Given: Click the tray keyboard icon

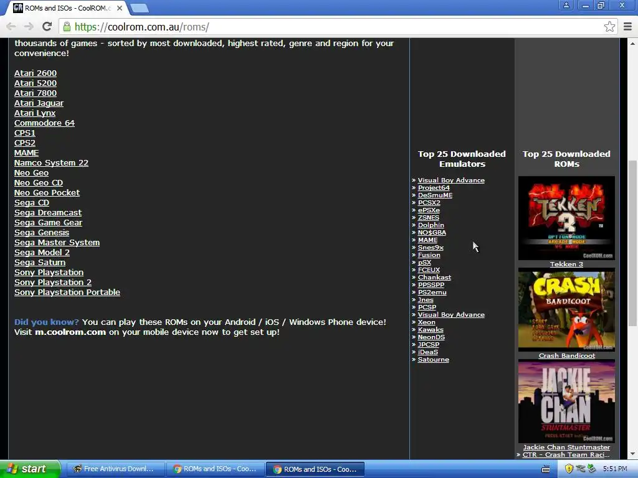Looking at the screenshot, I should (x=546, y=469).
